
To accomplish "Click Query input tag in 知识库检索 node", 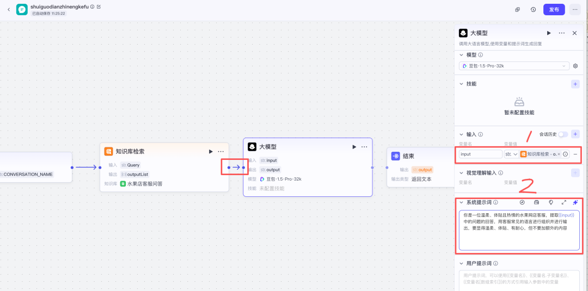I will click(131, 165).
